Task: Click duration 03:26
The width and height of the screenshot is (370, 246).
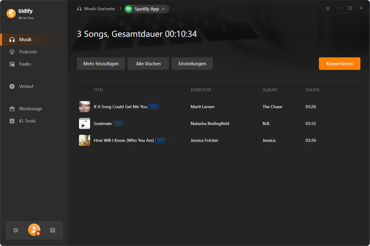Action: point(310,107)
